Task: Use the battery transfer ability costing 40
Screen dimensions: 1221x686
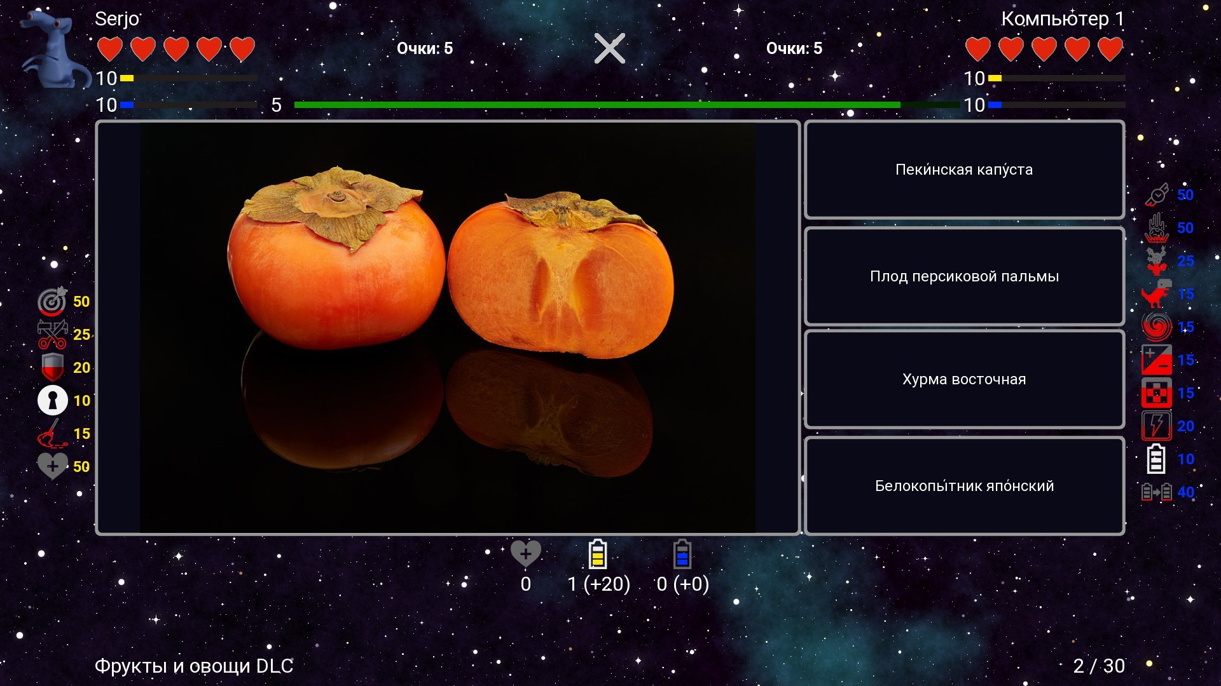Action: click(1157, 492)
